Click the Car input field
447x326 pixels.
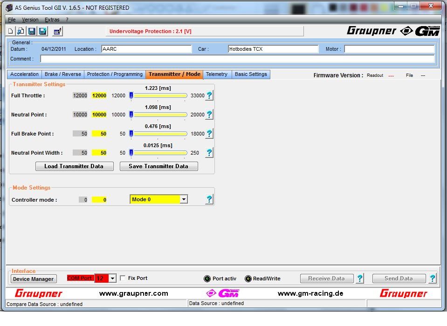tap(273, 49)
